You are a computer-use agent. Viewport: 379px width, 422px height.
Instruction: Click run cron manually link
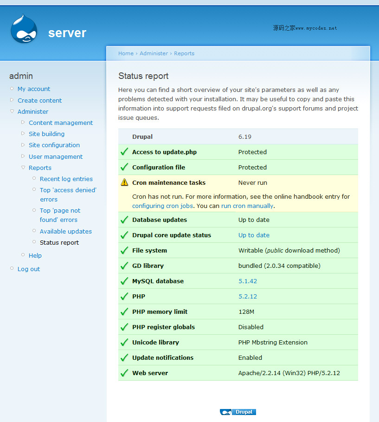247,206
